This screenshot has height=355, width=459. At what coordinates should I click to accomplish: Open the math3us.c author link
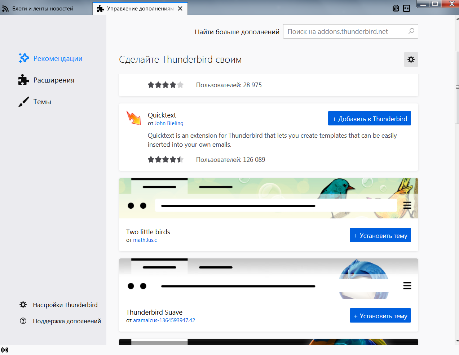[x=145, y=240]
